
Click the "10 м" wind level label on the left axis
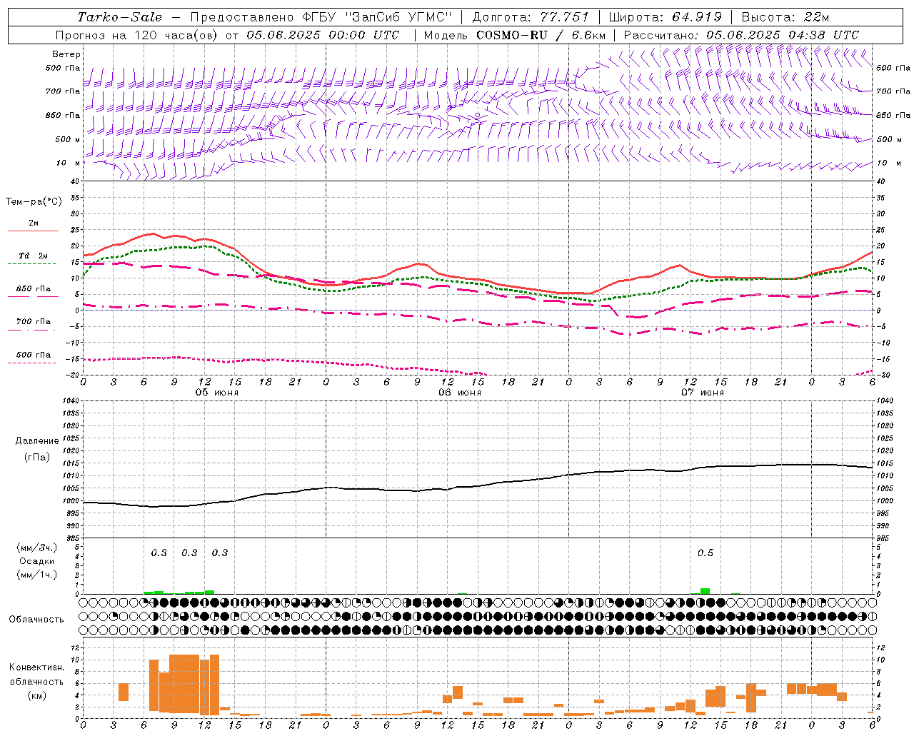click(x=68, y=163)
